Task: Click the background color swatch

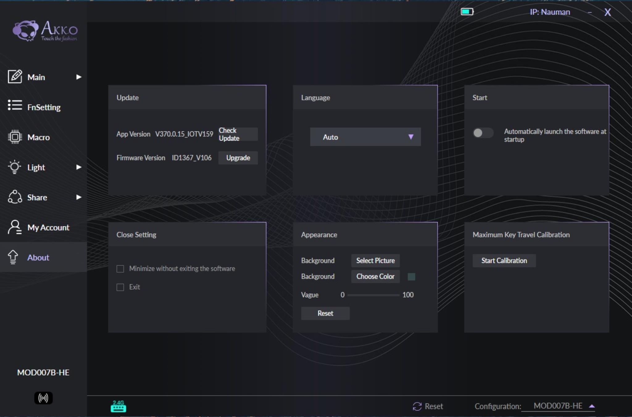Action: tap(411, 276)
